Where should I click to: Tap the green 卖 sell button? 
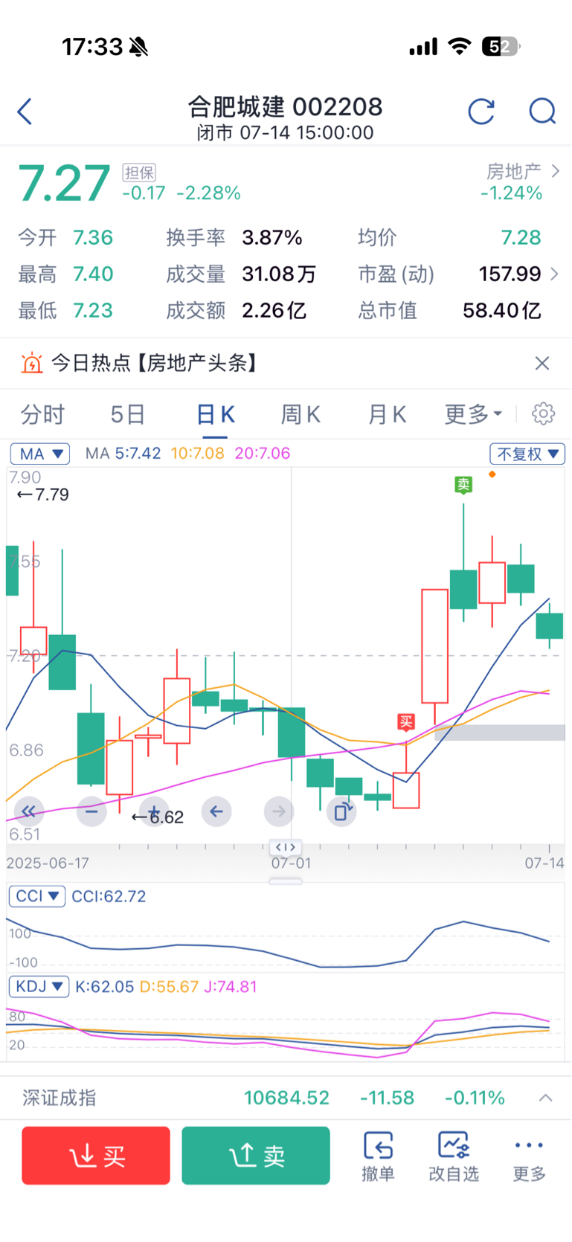256,1155
